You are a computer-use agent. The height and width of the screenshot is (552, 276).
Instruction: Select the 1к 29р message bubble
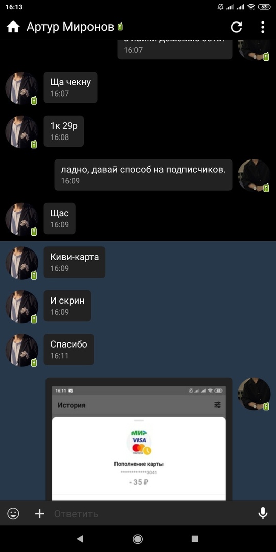(64, 131)
